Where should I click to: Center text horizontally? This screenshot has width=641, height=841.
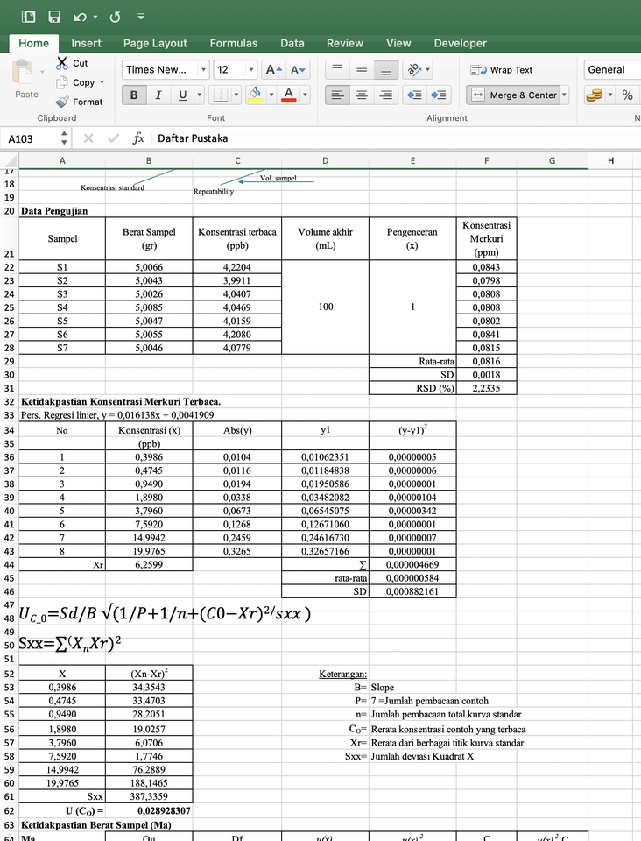point(362,95)
